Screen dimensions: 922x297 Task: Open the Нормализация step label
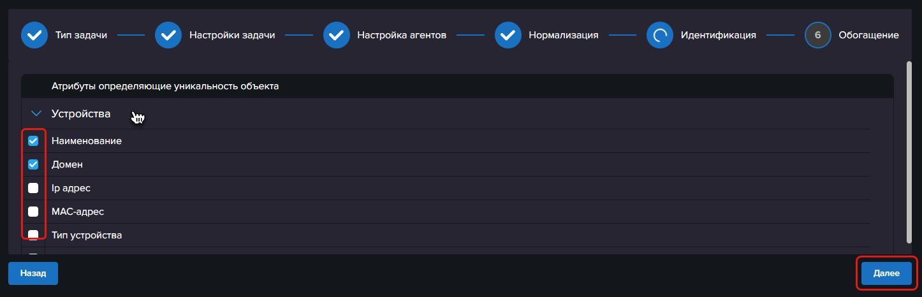(x=563, y=35)
